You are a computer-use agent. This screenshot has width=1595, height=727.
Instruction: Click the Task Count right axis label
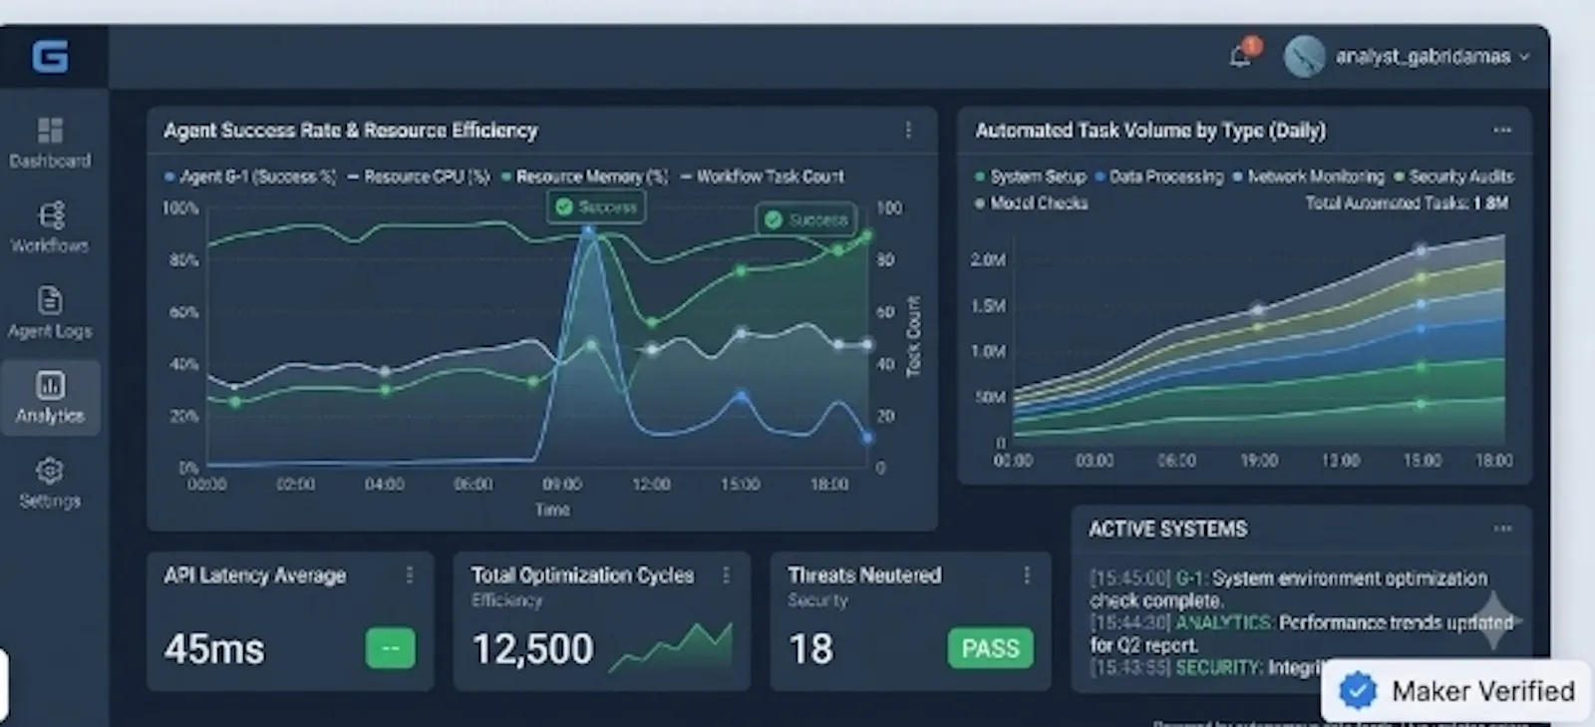point(913,337)
